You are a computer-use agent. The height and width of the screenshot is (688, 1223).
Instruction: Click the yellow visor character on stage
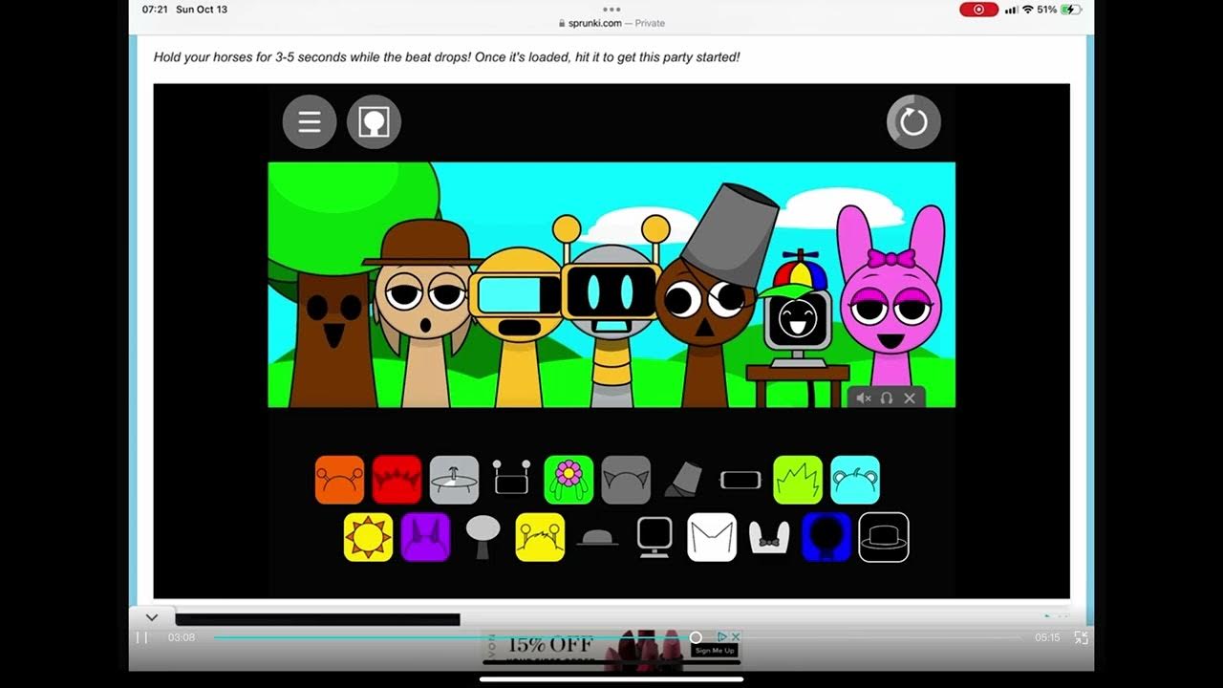[518, 325]
